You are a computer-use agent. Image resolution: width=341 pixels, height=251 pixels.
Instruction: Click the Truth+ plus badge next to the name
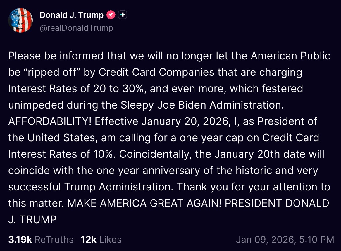[123, 14]
